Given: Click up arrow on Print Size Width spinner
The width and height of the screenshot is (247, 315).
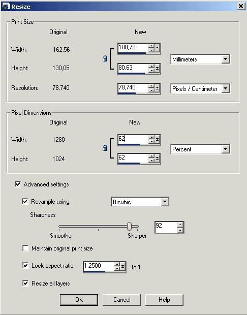Looking at the screenshot, I should point(151,46).
